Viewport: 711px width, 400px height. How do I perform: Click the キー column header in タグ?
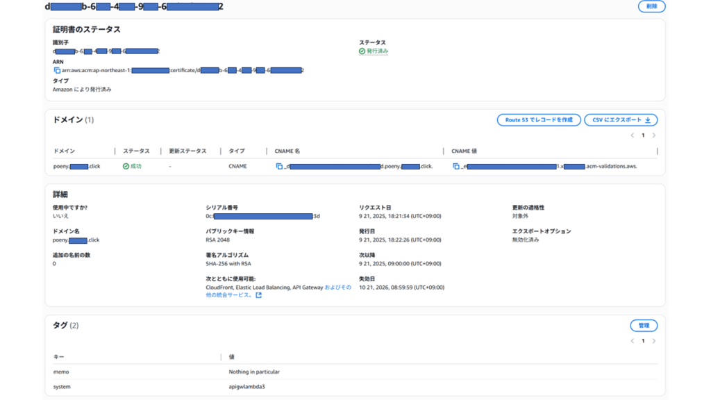click(x=58, y=357)
